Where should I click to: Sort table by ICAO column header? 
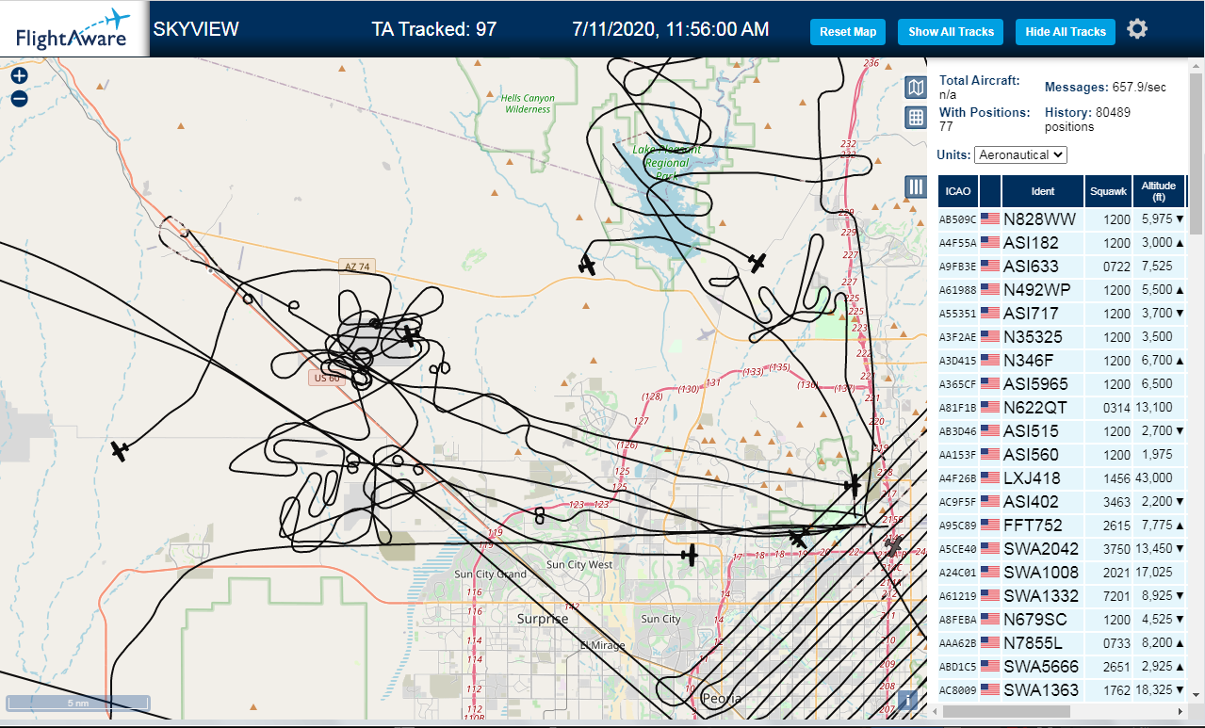click(x=958, y=191)
